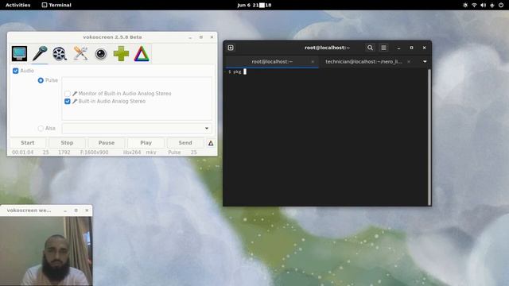Open terminal hamburger menu

383,48
